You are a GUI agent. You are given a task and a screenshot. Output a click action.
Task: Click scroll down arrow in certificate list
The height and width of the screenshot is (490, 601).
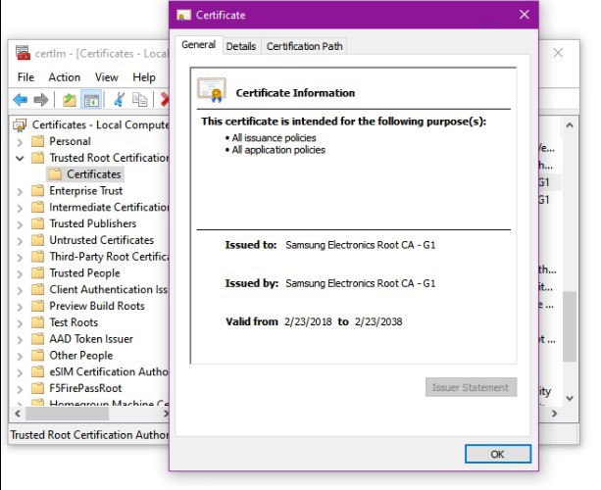coord(570,398)
